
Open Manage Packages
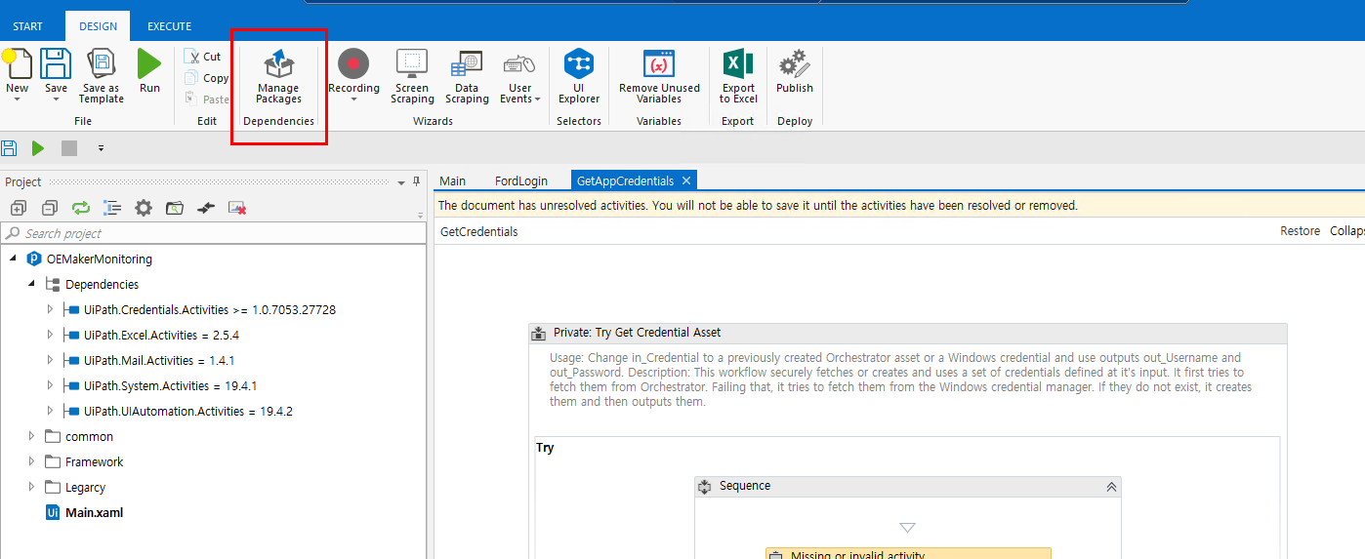coord(278,76)
